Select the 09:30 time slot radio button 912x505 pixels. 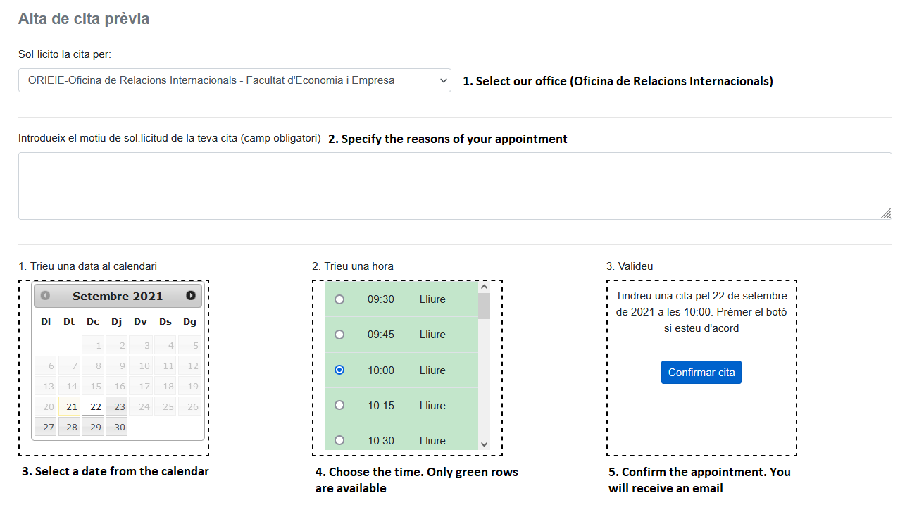(339, 299)
